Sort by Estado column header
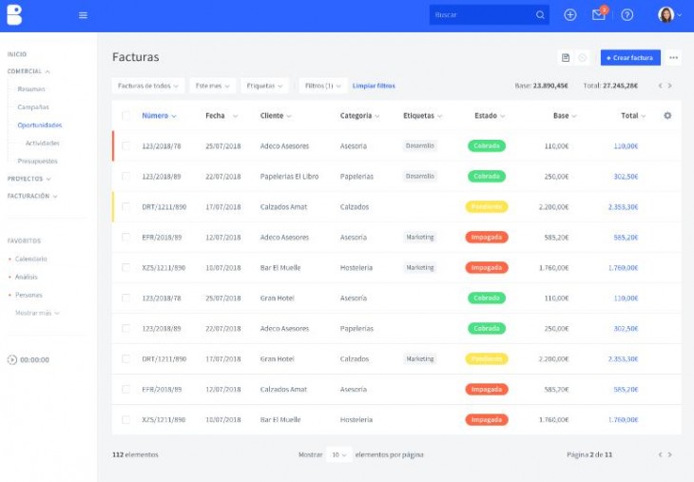 490,116
